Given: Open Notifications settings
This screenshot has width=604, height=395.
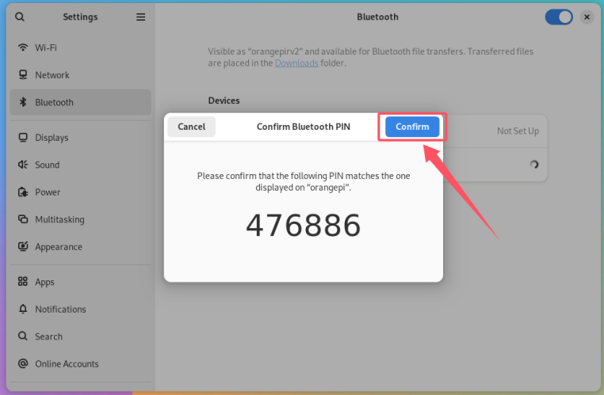Looking at the screenshot, I should 81,310.
